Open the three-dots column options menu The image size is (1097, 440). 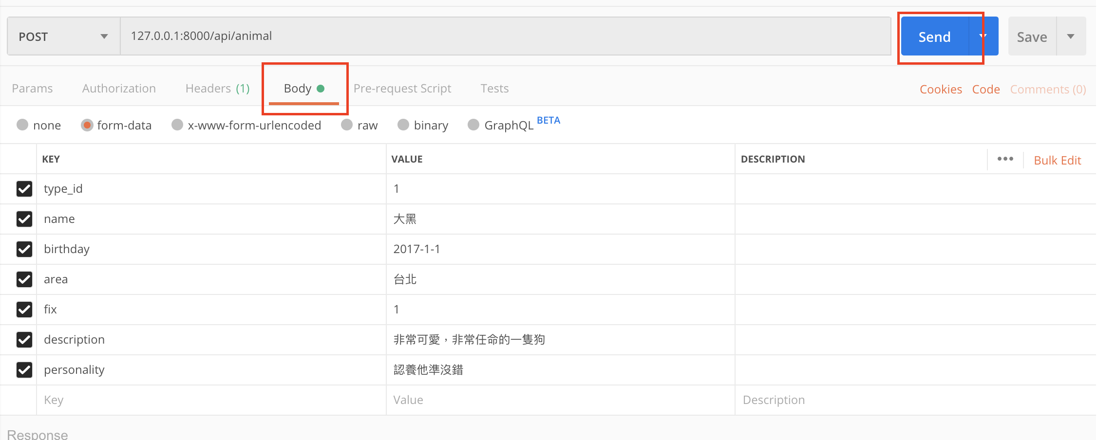1005,159
